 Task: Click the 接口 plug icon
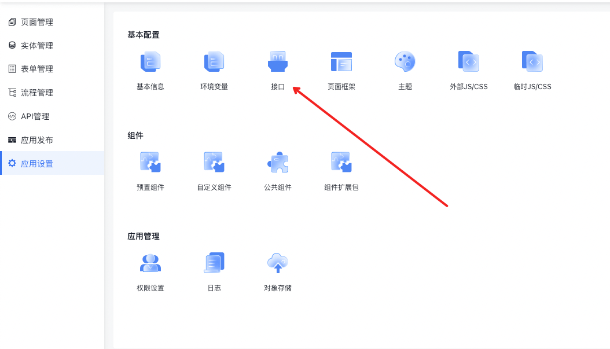point(278,62)
